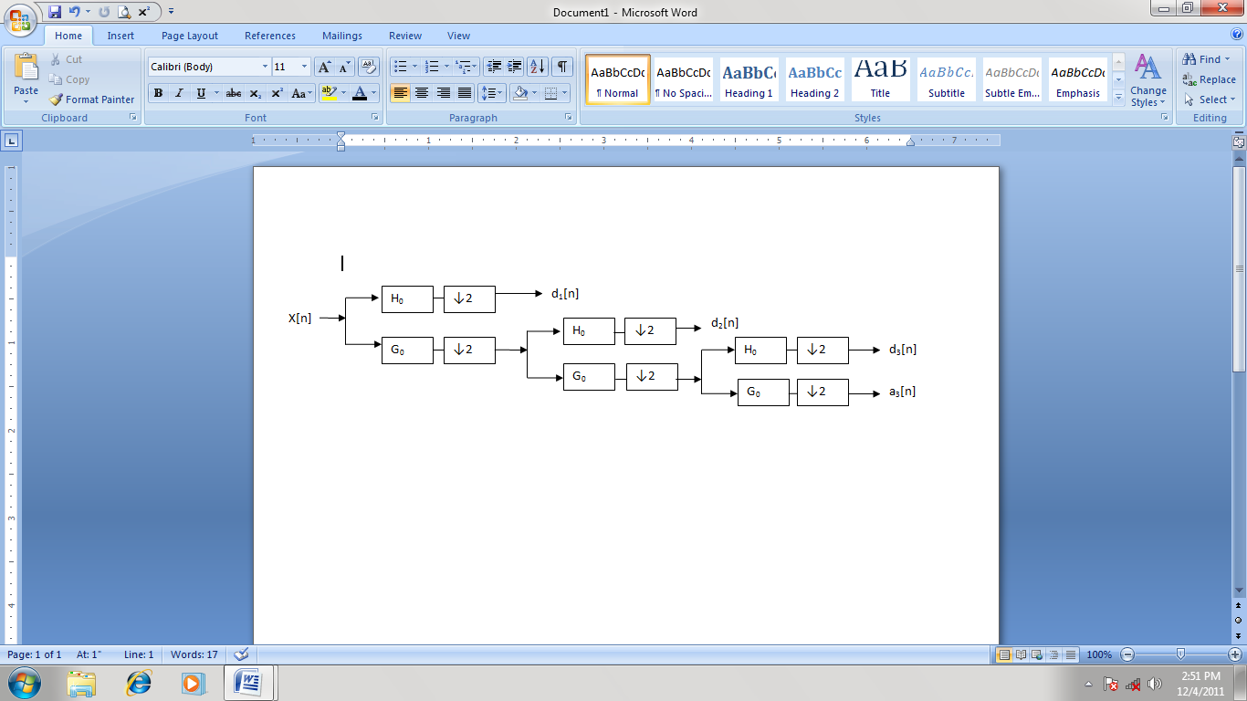The image size is (1247, 701).
Task: Toggle Subscript formatting
Action: [255, 93]
